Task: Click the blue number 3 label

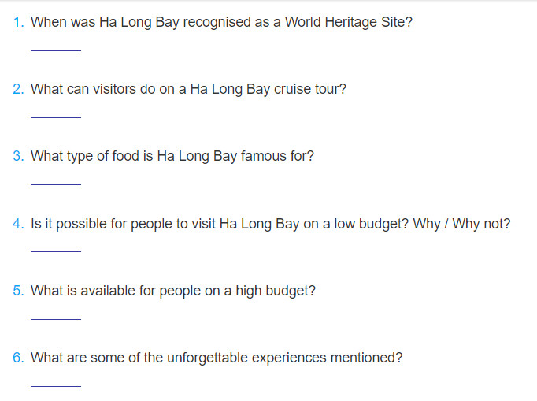Action: (18, 156)
